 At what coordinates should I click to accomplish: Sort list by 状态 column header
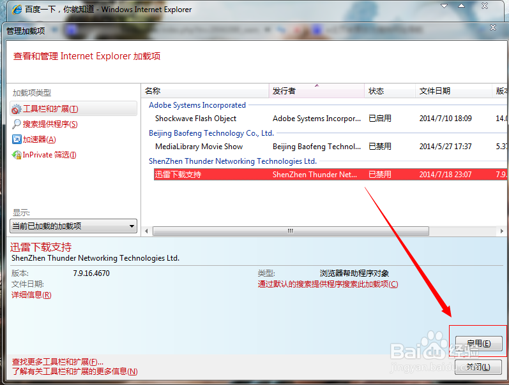(x=390, y=91)
